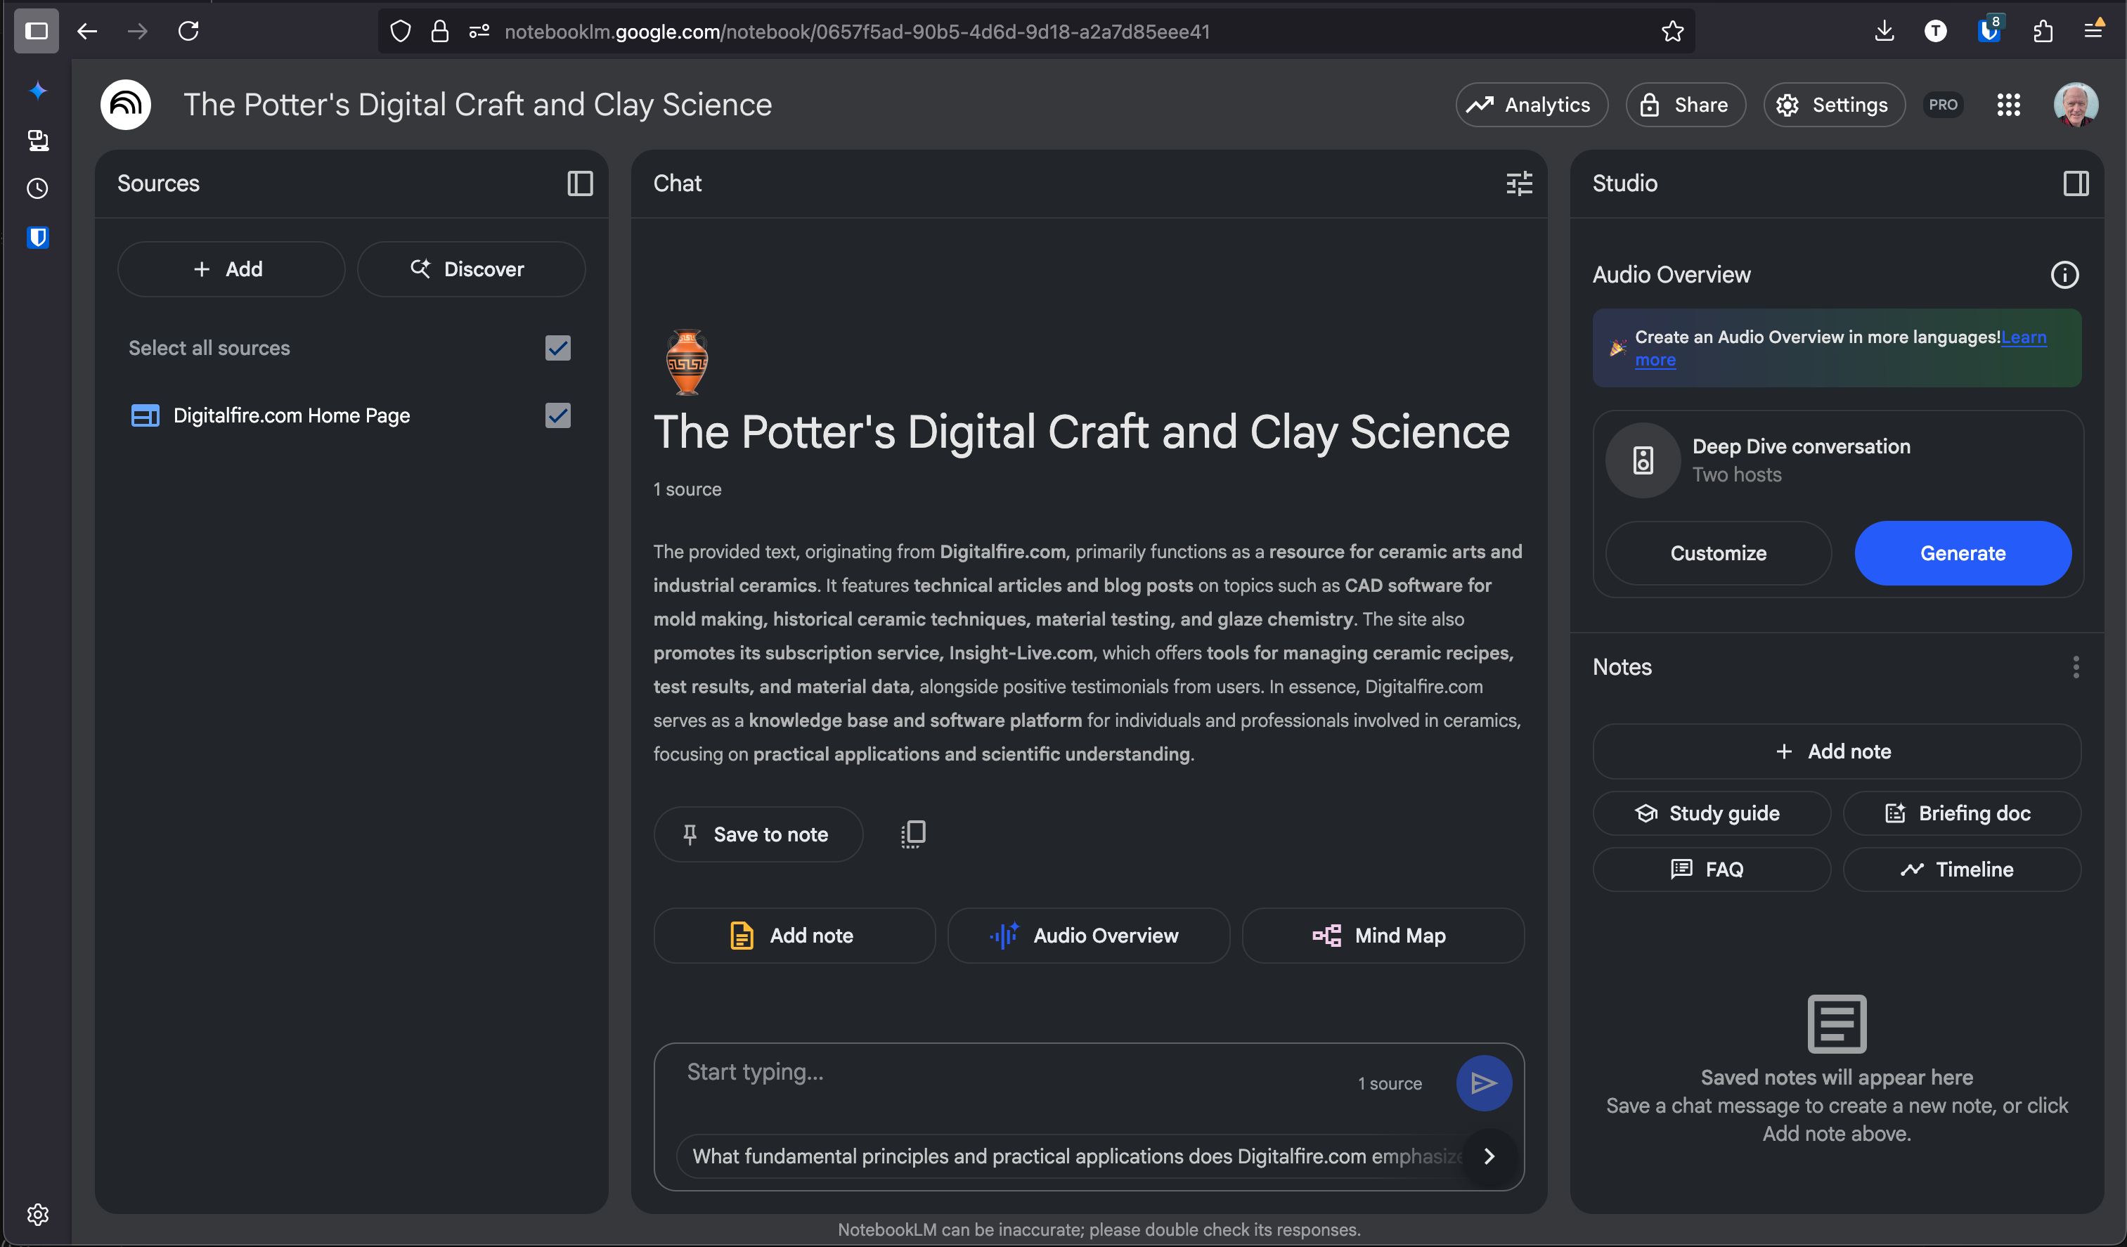
Task: Open the T profile extension icon
Action: pyautogui.click(x=1935, y=31)
